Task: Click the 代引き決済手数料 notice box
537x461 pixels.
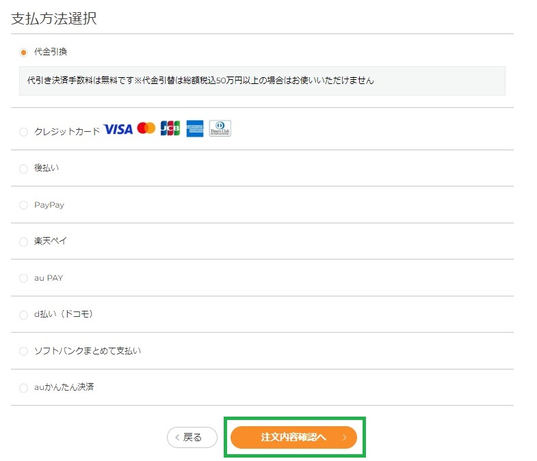Action: (262, 81)
